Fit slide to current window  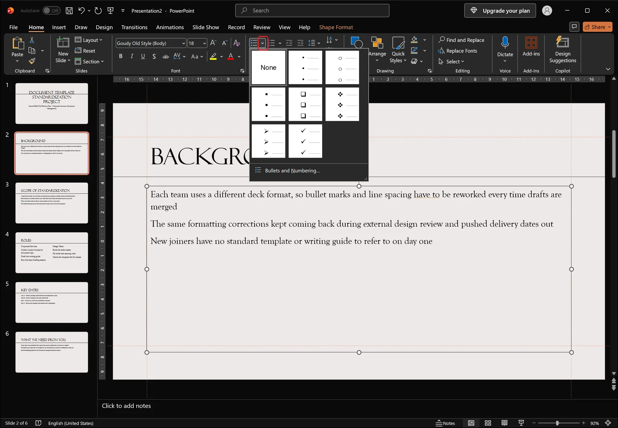click(x=608, y=423)
